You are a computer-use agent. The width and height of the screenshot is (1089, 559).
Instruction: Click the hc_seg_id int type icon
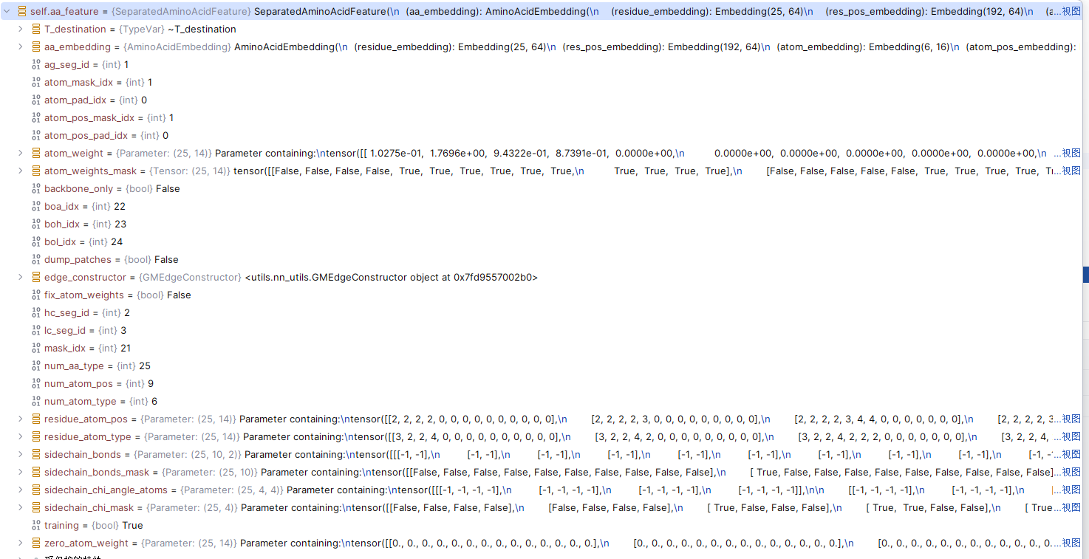coord(36,312)
